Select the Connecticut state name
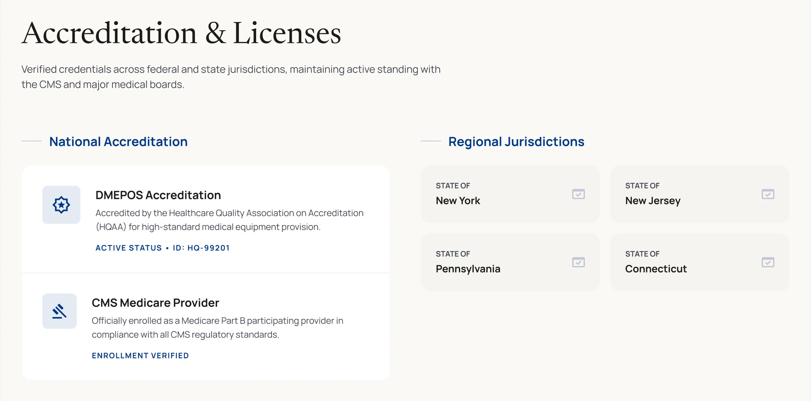This screenshot has width=811, height=401. [x=656, y=269]
